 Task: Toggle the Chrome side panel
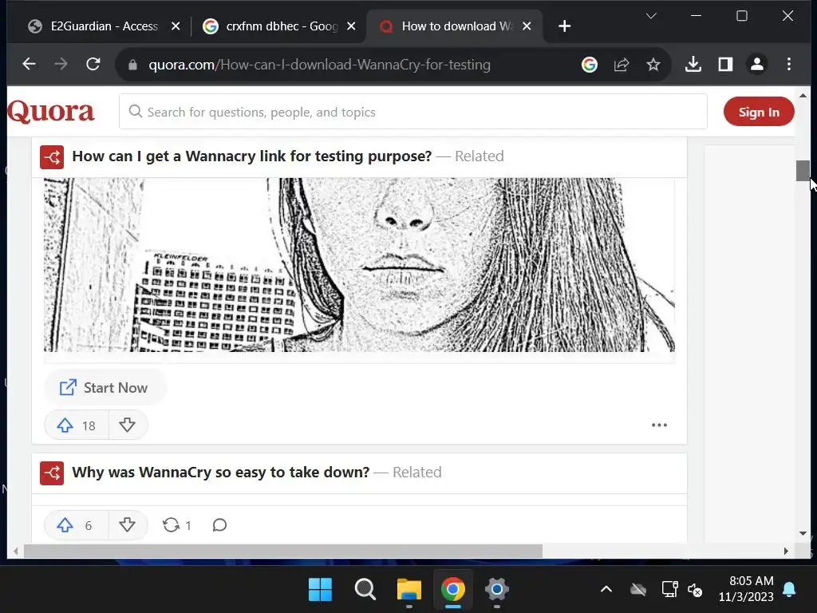pyautogui.click(x=725, y=64)
